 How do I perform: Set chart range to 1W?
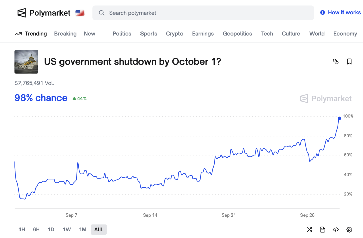coord(67,230)
